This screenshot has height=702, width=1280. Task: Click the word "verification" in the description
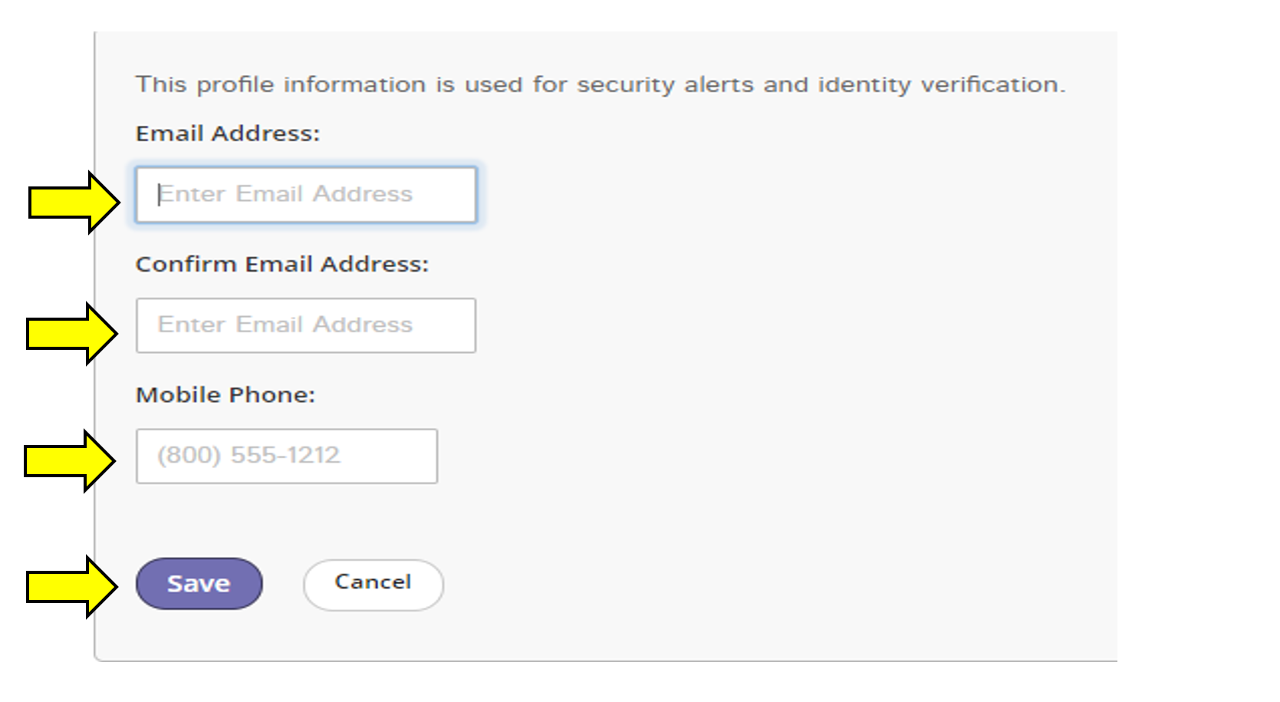coord(992,84)
